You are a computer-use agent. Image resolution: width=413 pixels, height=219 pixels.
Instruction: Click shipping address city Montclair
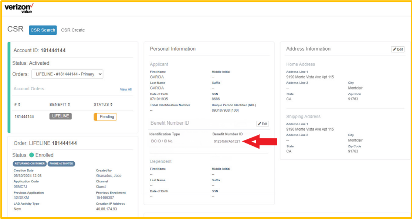point(355,140)
